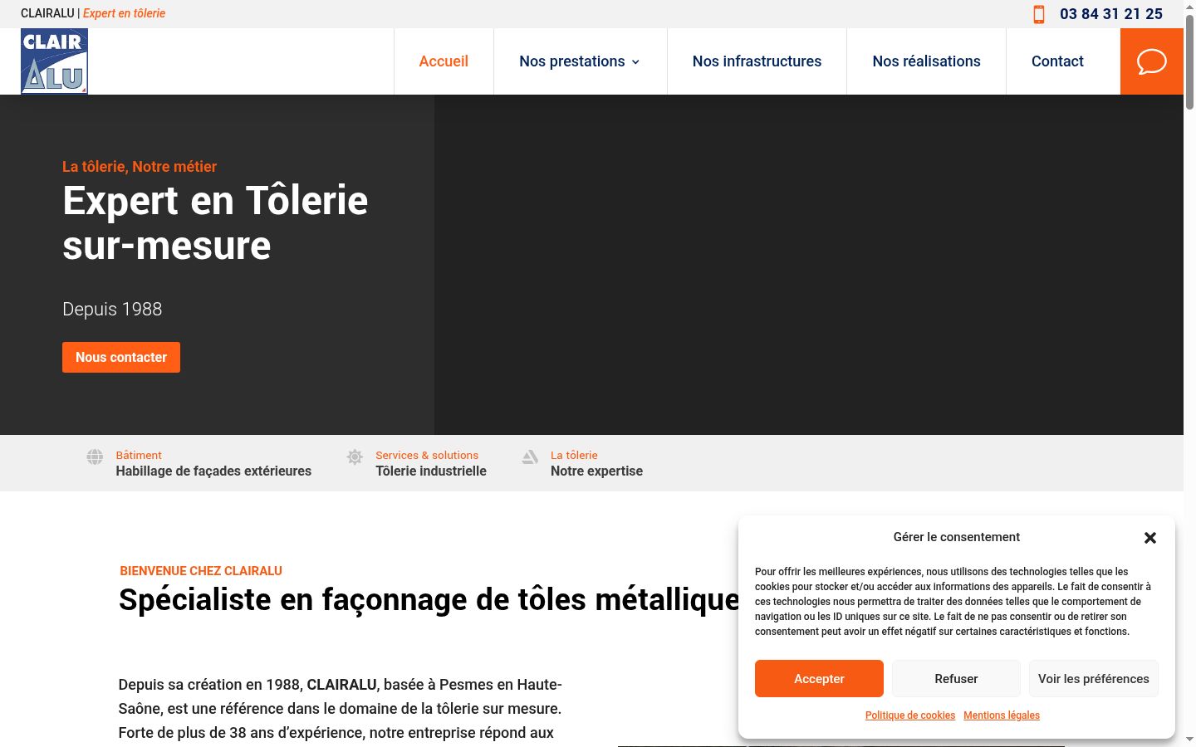Click the gear icon beside Services & solutions
The image size is (1196, 747).
(355, 456)
